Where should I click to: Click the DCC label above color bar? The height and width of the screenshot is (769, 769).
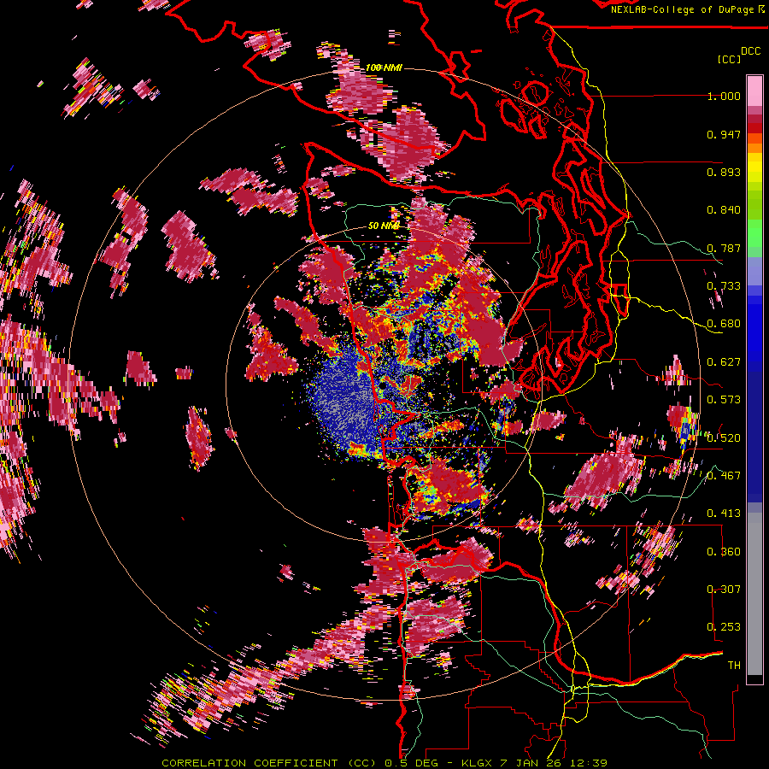coord(750,51)
